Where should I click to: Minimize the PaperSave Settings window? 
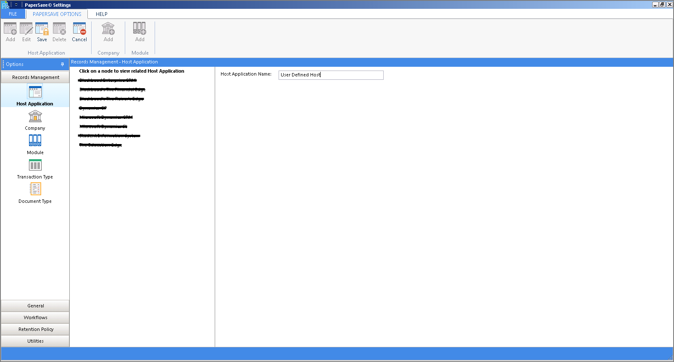click(x=655, y=5)
